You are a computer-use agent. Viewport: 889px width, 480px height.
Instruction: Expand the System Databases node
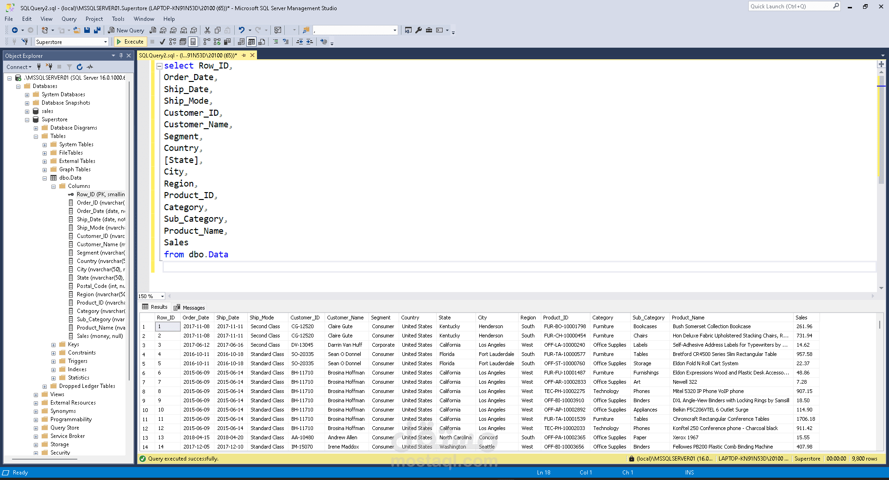tap(27, 95)
